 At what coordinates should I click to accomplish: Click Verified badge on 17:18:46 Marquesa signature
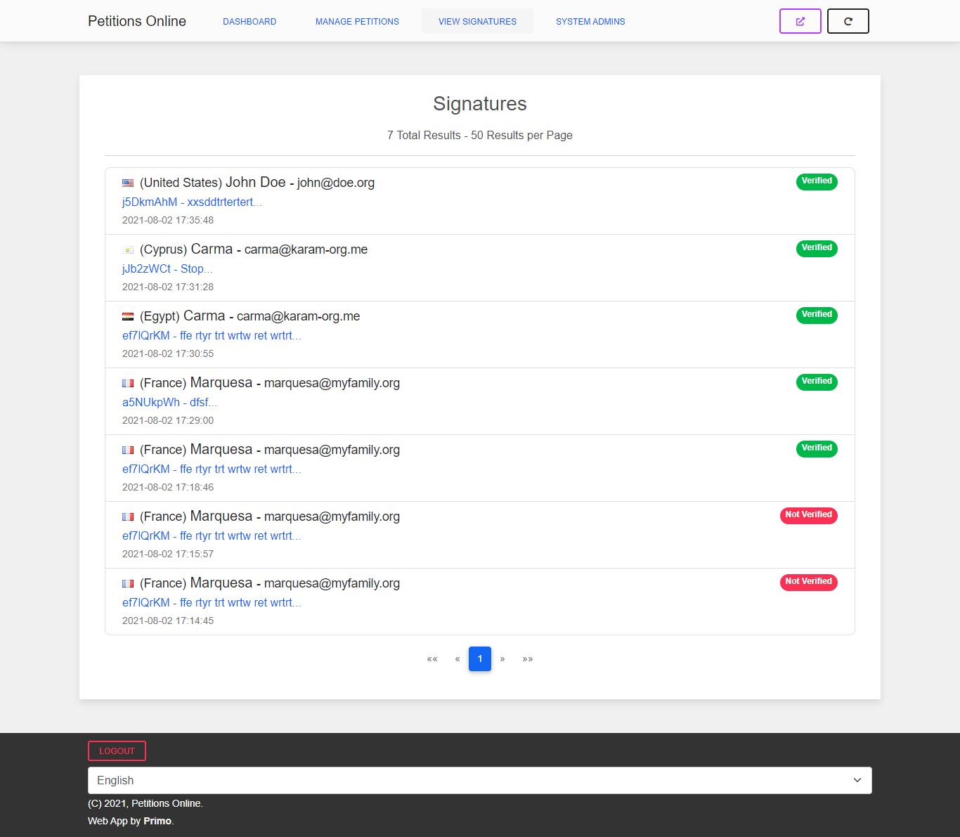pos(817,448)
